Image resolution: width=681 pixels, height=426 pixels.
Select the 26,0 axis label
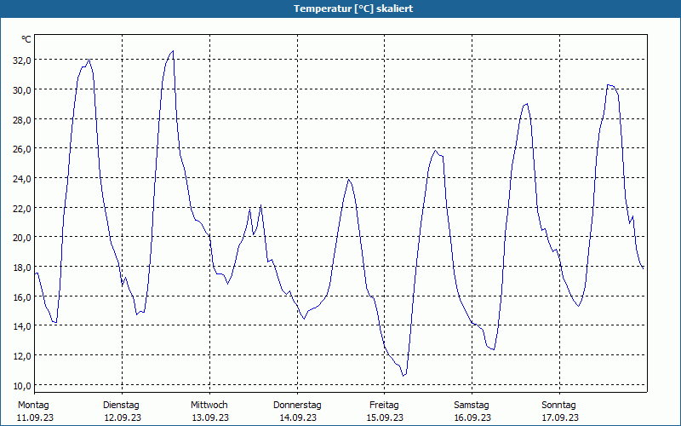[22, 149]
